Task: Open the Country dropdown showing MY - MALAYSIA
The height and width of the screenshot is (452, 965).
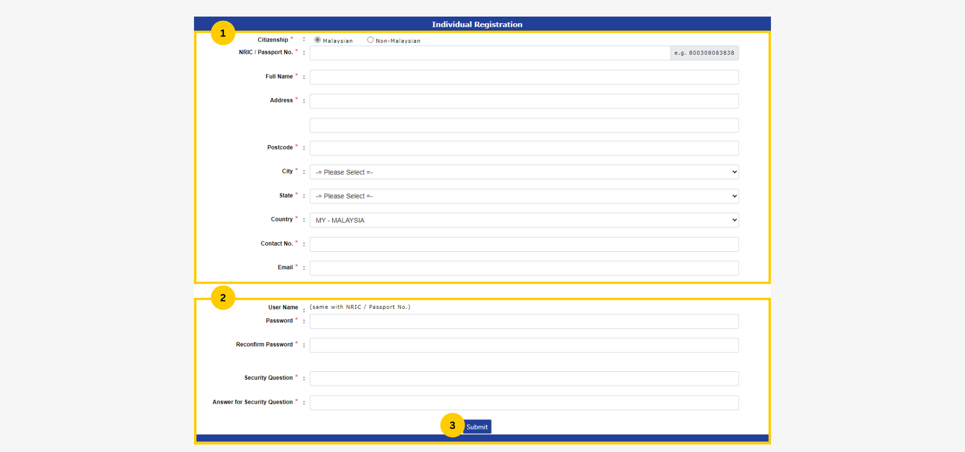Action: (x=523, y=220)
